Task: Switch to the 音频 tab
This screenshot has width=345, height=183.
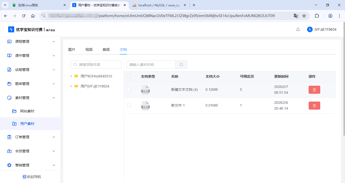Action: (x=106, y=49)
